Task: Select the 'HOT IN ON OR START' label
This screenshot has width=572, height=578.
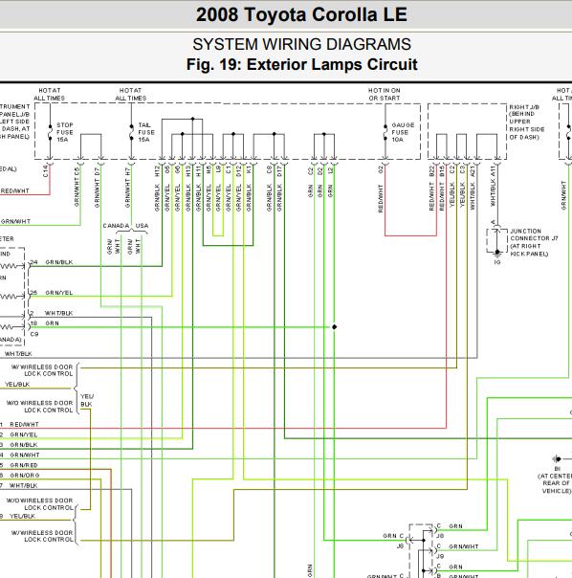Action: tap(384, 95)
